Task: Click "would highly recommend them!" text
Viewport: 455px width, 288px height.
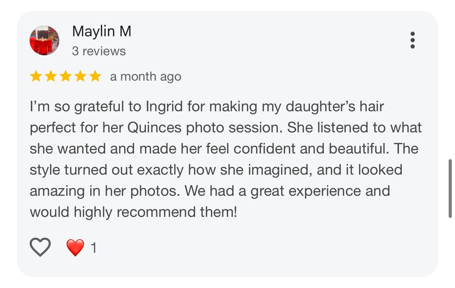Action: coord(133,212)
